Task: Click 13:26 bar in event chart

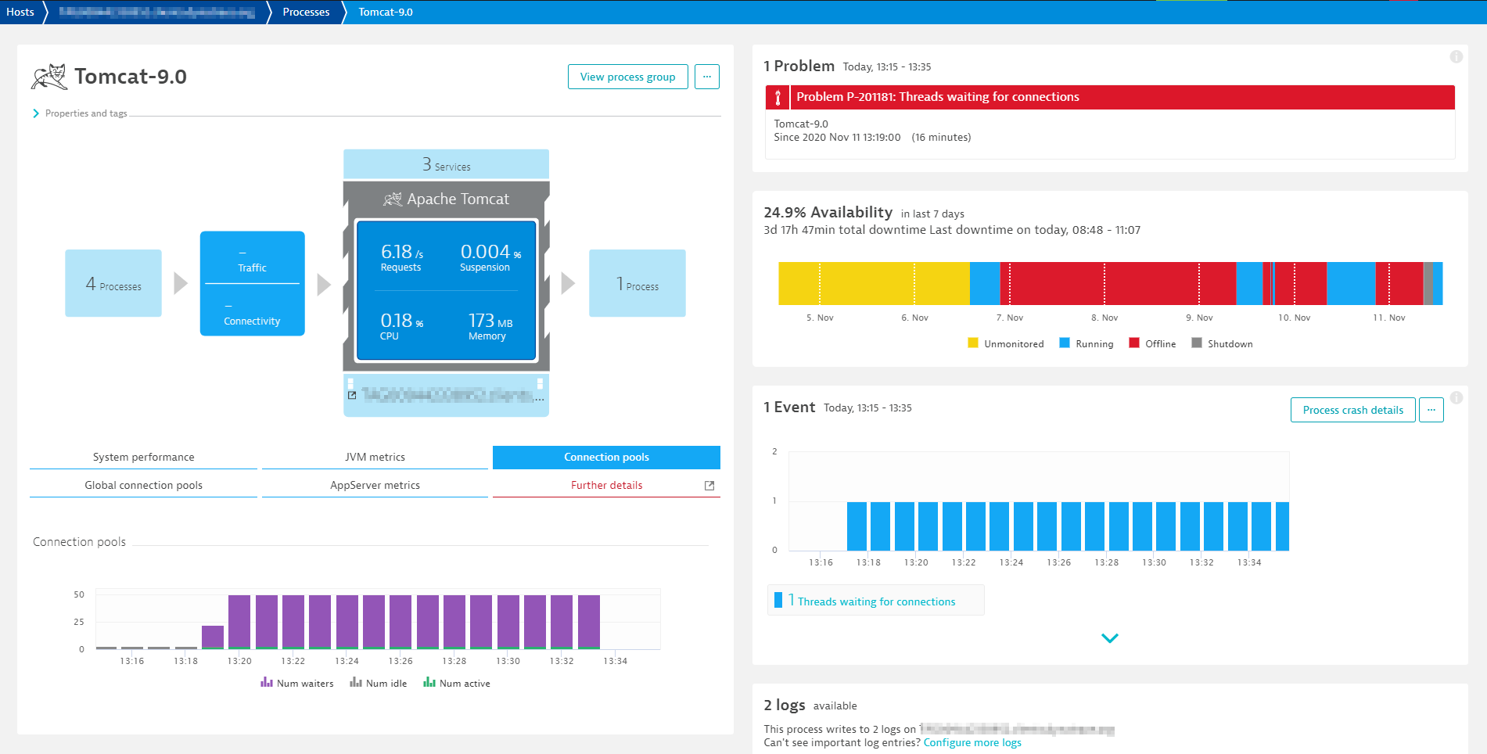Action: point(1047,526)
